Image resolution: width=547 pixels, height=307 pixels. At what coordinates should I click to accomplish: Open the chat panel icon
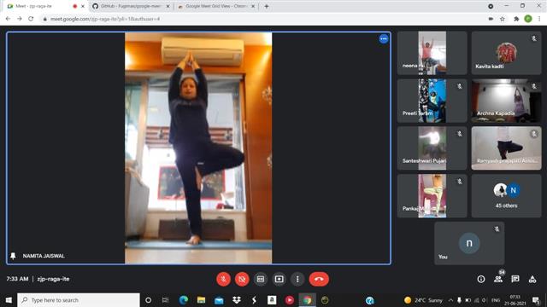[515, 279]
